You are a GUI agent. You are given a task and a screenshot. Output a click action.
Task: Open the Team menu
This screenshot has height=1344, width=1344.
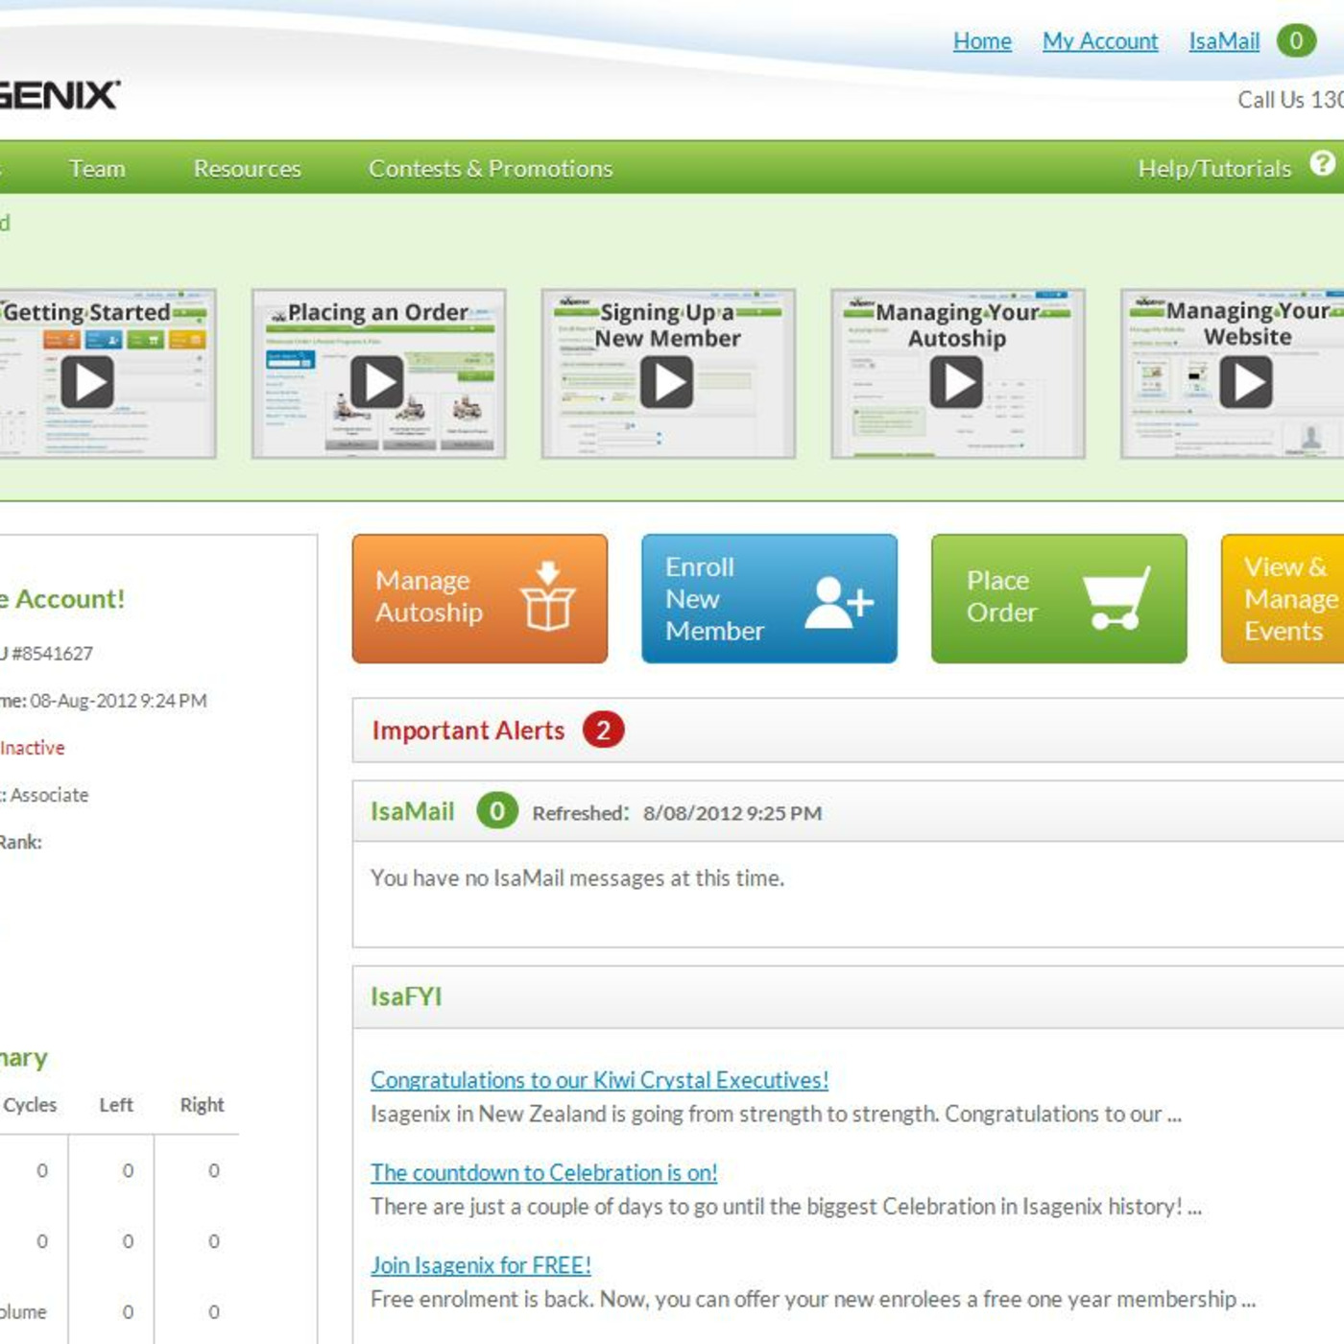pos(97,169)
